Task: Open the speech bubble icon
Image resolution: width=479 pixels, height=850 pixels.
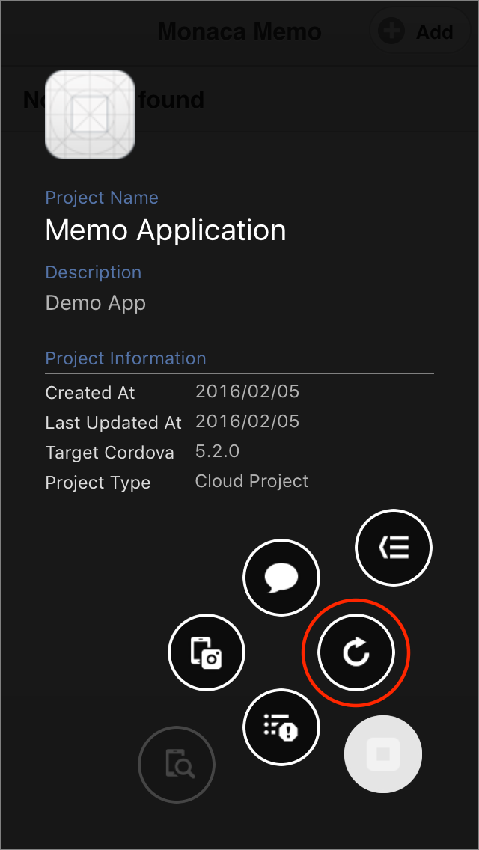Action: coord(281,578)
